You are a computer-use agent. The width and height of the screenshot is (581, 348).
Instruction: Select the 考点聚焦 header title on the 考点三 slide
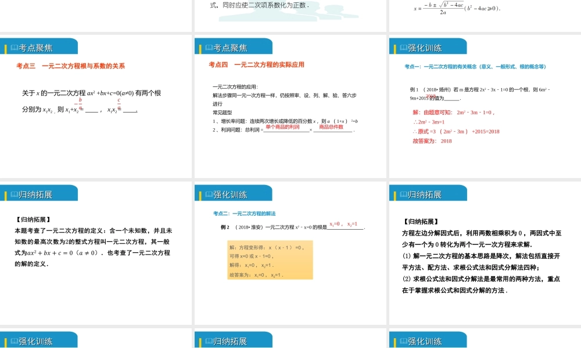(35, 48)
